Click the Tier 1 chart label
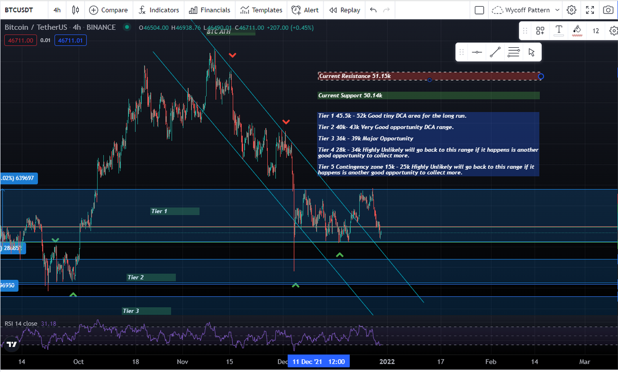The width and height of the screenshot is (618, 372). (x=175, y=211)
